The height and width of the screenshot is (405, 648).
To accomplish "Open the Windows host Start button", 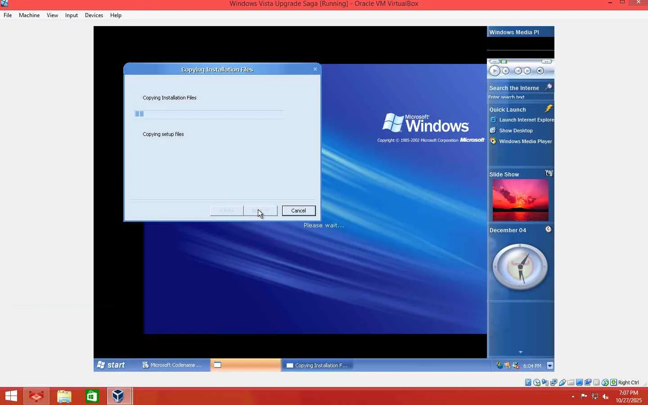I will tap(11, 396).
